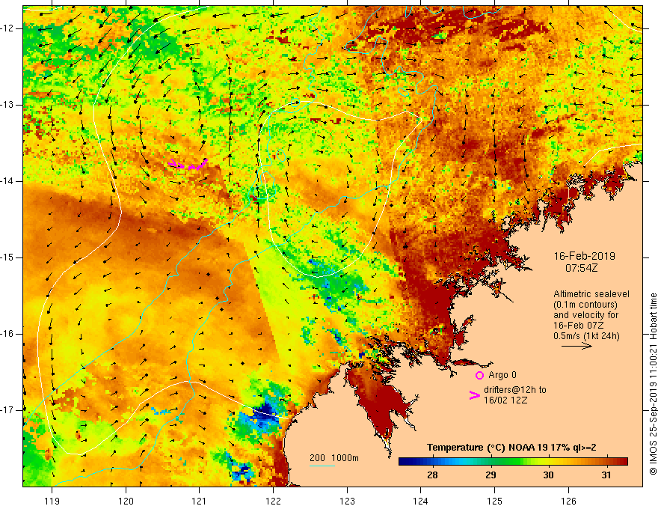Click the latitude label -14
The image size is (658, 509).
click(x=7, y=181)
